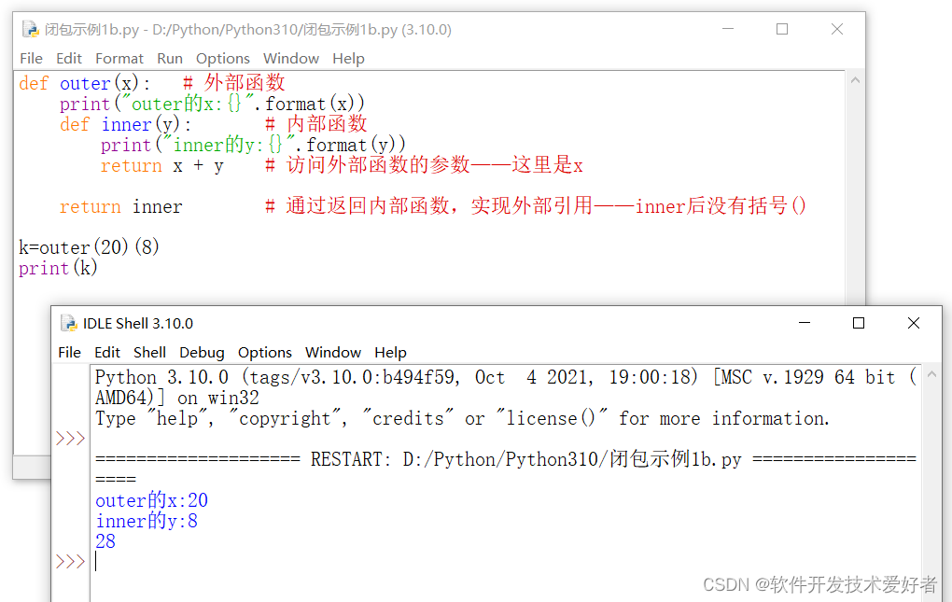Open the Options menu in the editor window
This screenshot has height=602, width=952.
(222, 58)
